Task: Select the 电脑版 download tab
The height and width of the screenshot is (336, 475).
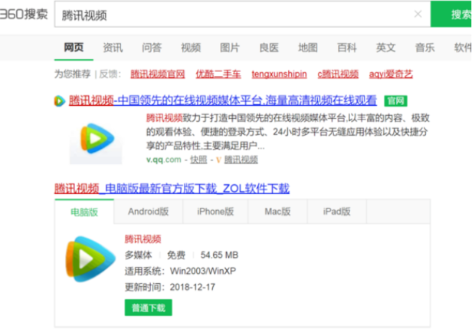Action: point(84,212)
